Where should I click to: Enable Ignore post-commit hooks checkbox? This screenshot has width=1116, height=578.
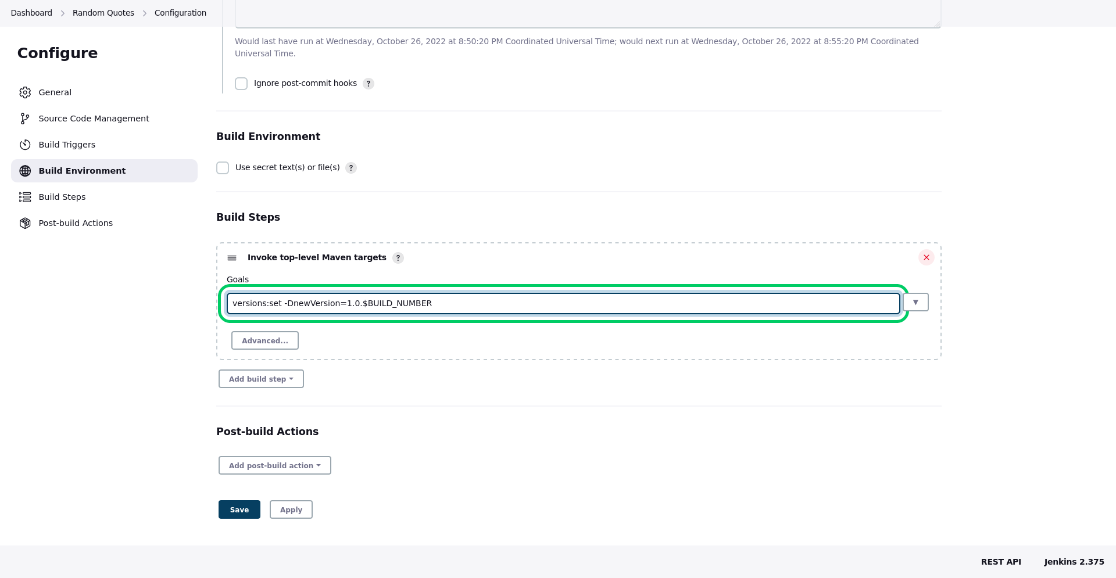pyautogui.click(x=241, y=84)
